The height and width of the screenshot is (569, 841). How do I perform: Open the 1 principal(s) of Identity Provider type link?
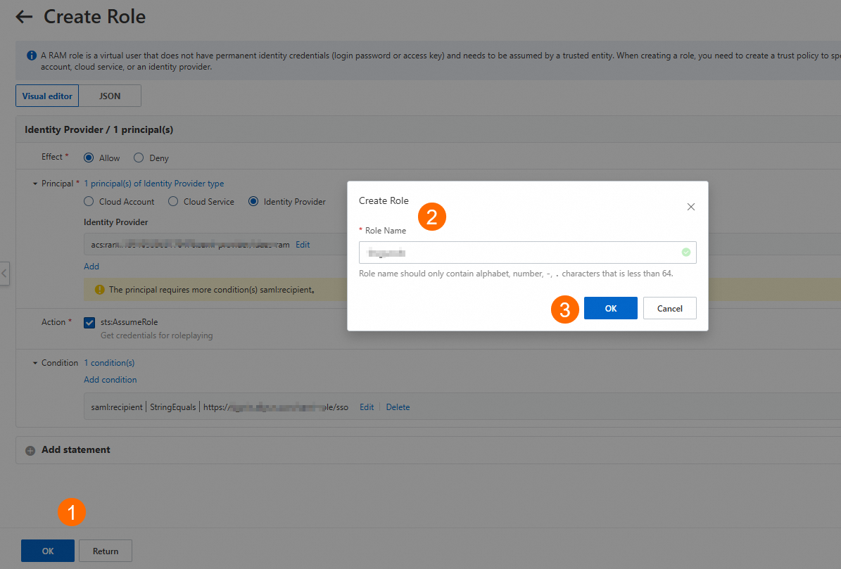154,184
